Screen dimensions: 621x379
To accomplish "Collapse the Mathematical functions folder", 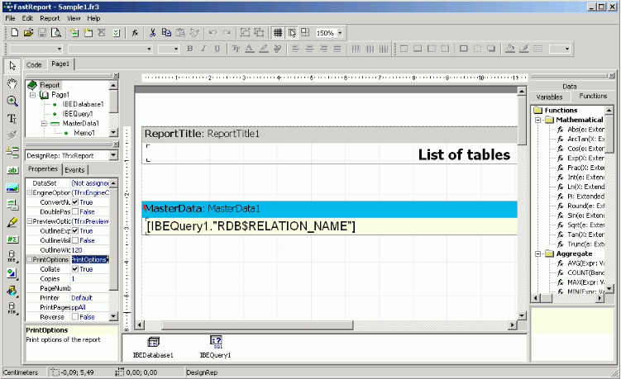I will (536, 121).
